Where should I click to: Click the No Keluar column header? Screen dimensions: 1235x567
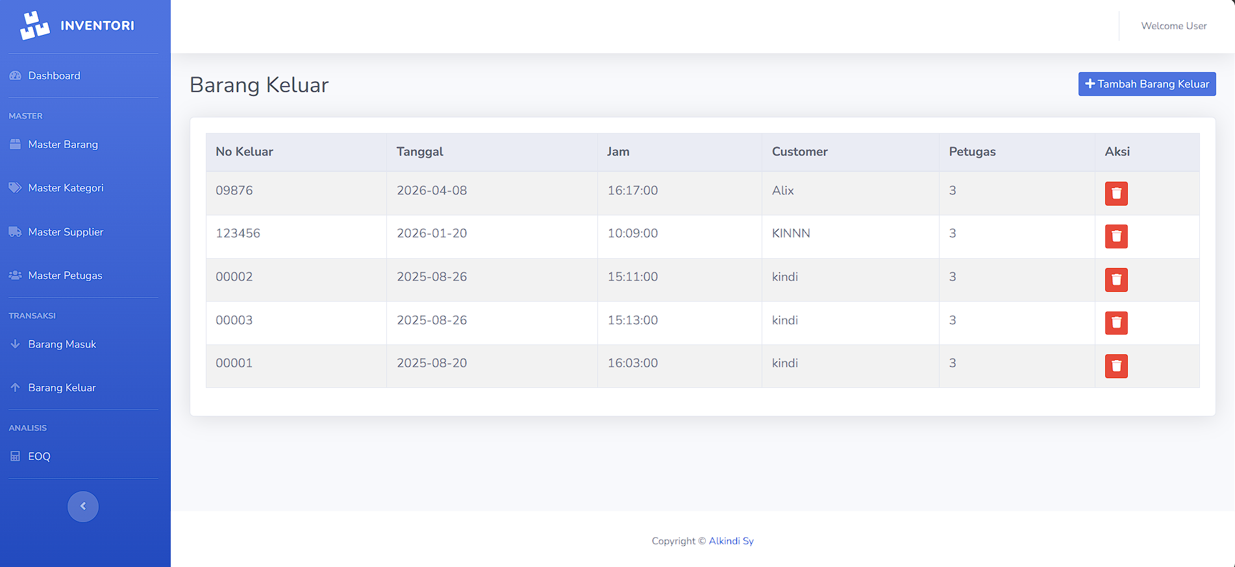click(296, 152)
